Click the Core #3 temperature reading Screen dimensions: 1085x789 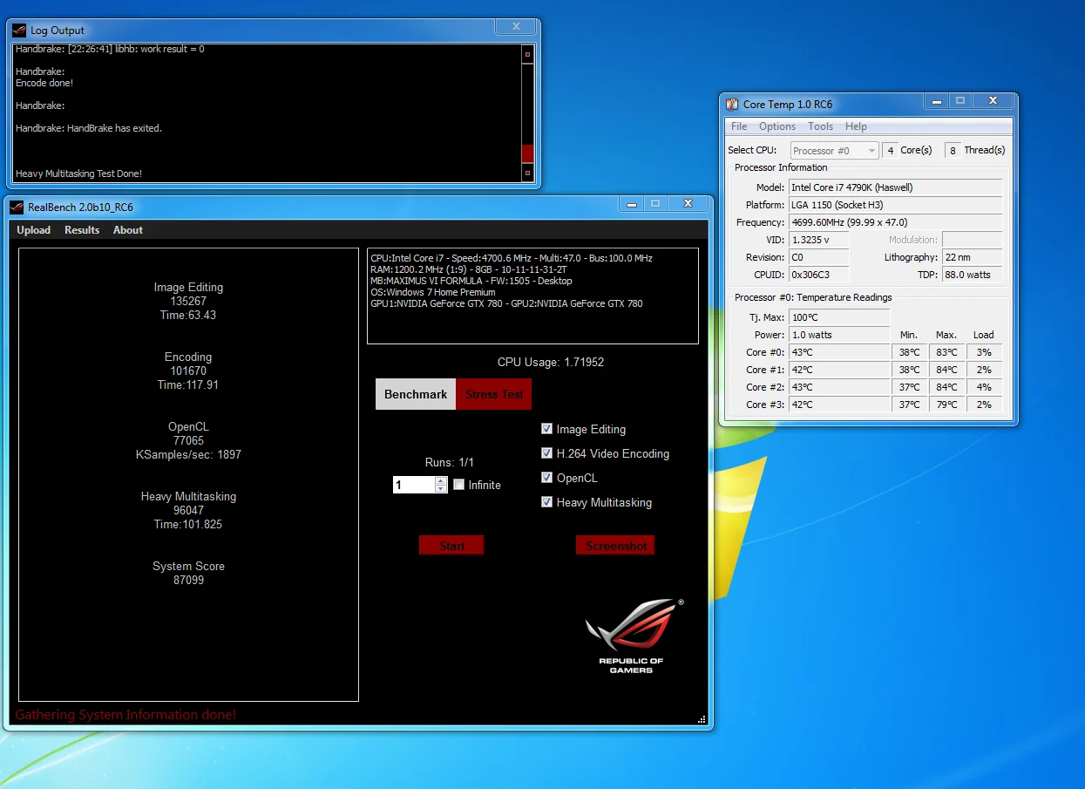(839, 405)
